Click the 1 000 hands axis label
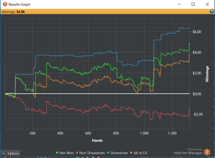Viewport: 215px width, 158px height. tap(144, 133)
